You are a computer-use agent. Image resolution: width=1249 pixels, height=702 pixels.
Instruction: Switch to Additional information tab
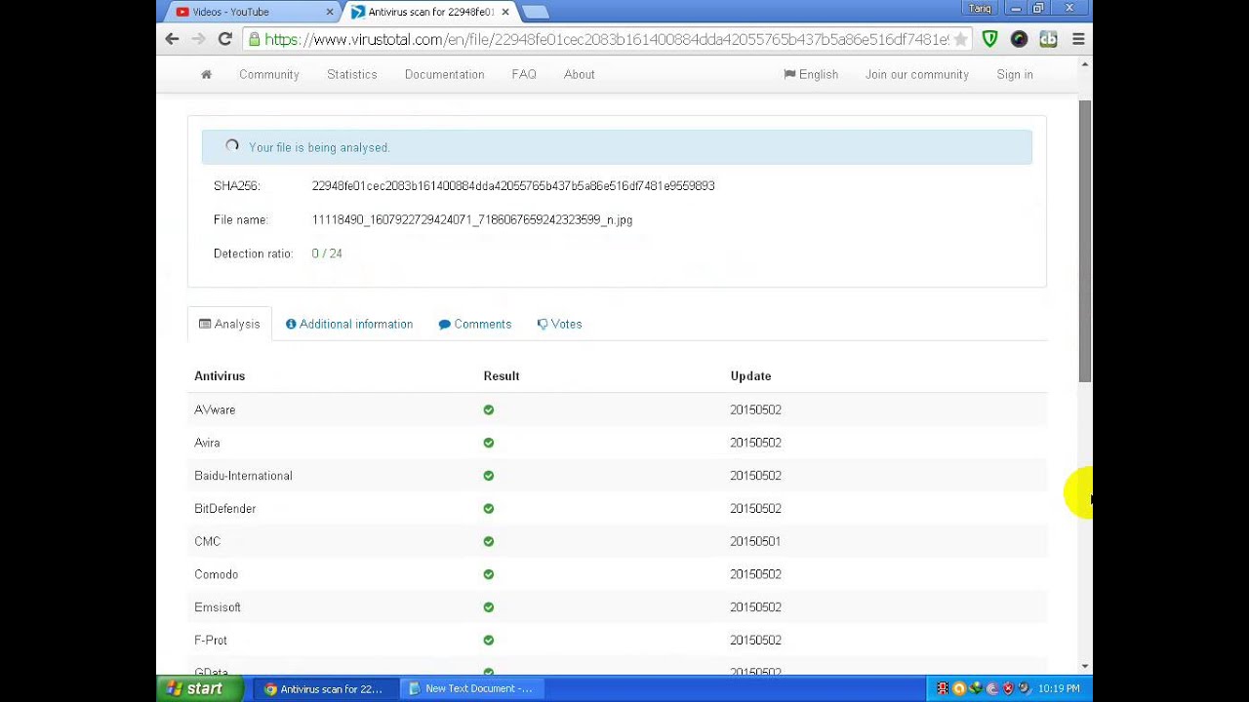[349, 324]
